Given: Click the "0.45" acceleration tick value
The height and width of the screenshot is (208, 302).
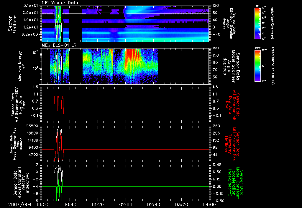Looking at the screenshot, I should coord(216,165).
